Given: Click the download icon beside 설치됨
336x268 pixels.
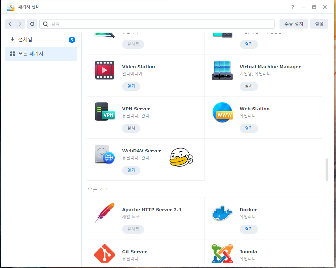Looking at the screenshot, I should coord(12,40).
